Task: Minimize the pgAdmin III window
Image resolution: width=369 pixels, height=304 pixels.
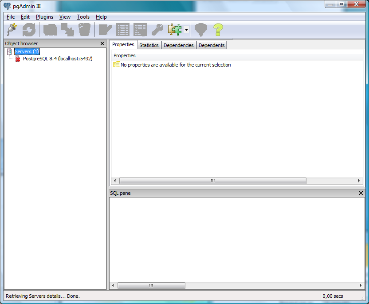Action: click(330, 4)
